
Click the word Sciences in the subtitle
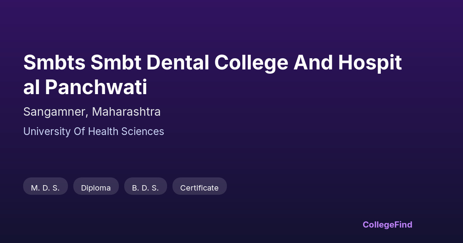[x=143, y=132]
